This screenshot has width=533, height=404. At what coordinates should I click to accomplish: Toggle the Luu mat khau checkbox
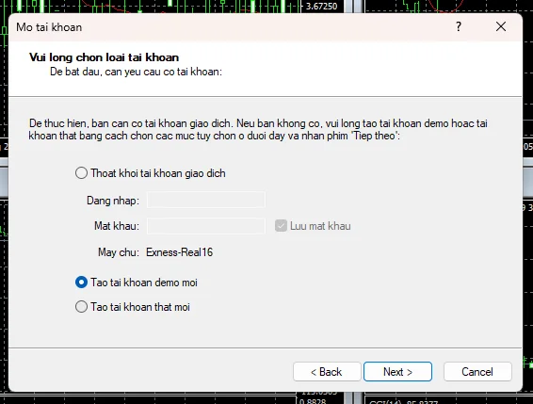[281, 226]
